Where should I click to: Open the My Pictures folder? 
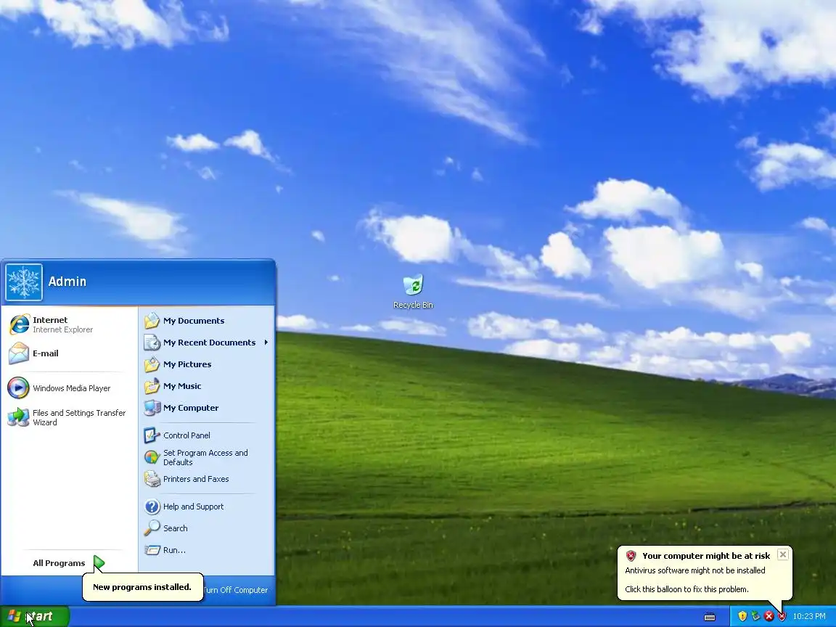(x=206, y=364)
